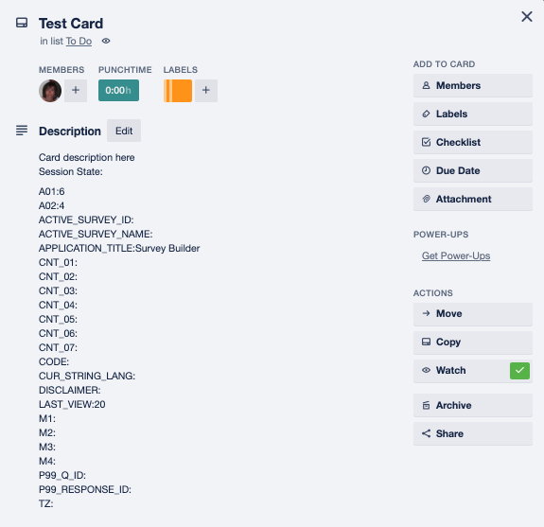
Task: Click the orange label swatch
Action: click(x=178, y=91)
